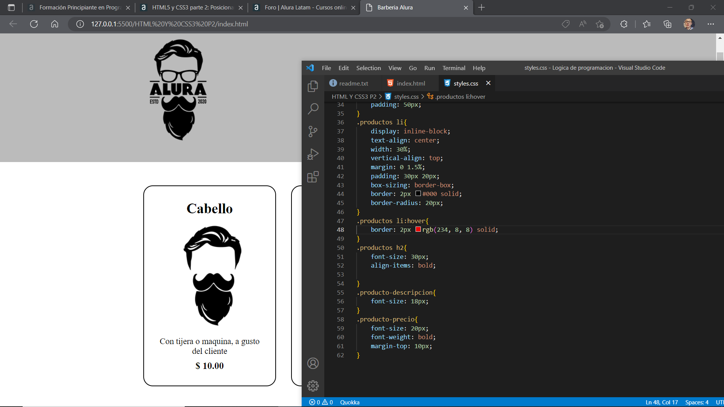Close the styles.css editor tab

tap(488, 83)
